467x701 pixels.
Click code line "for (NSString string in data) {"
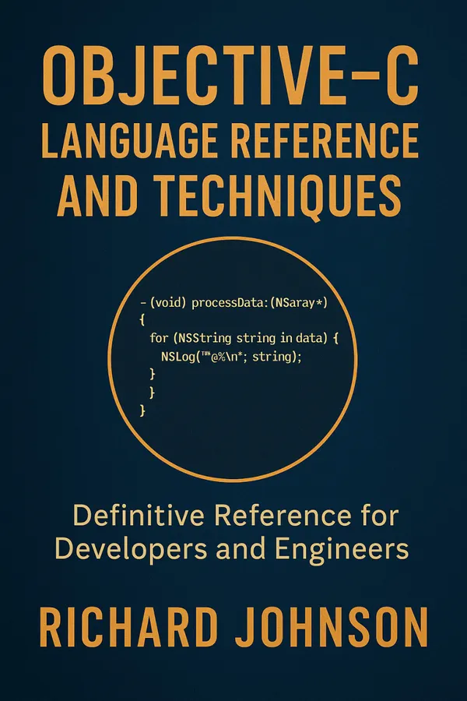244,339
